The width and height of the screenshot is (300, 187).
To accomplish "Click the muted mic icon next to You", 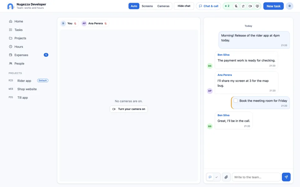I will point(75,23).
